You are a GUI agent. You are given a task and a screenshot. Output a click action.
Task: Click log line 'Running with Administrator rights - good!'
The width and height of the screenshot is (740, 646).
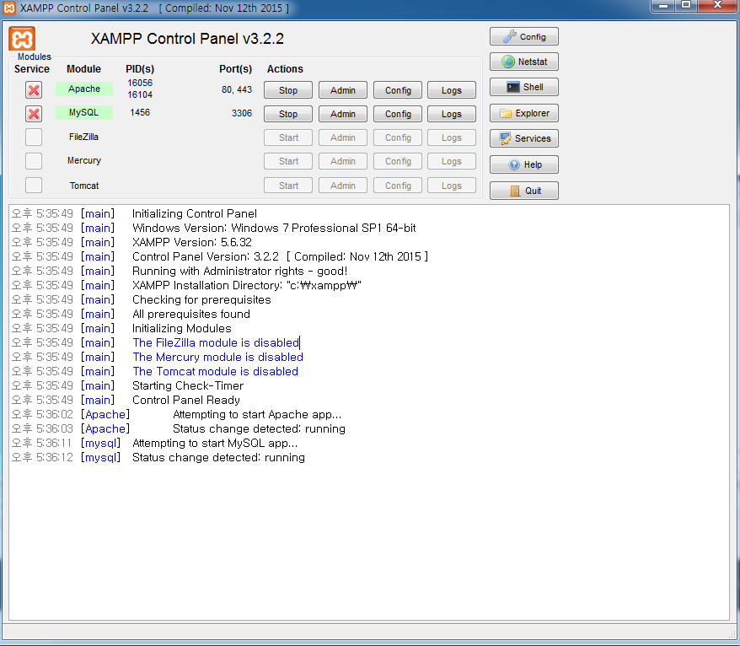point(239,271)
